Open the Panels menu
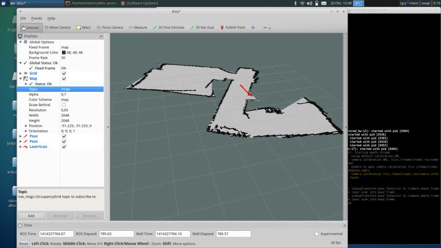Screen dimensions: 441x248 tap(37, 18)
